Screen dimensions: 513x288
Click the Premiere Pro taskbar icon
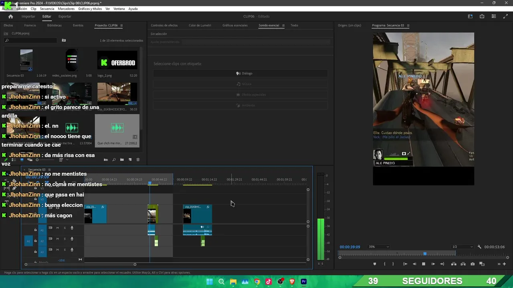304,282
